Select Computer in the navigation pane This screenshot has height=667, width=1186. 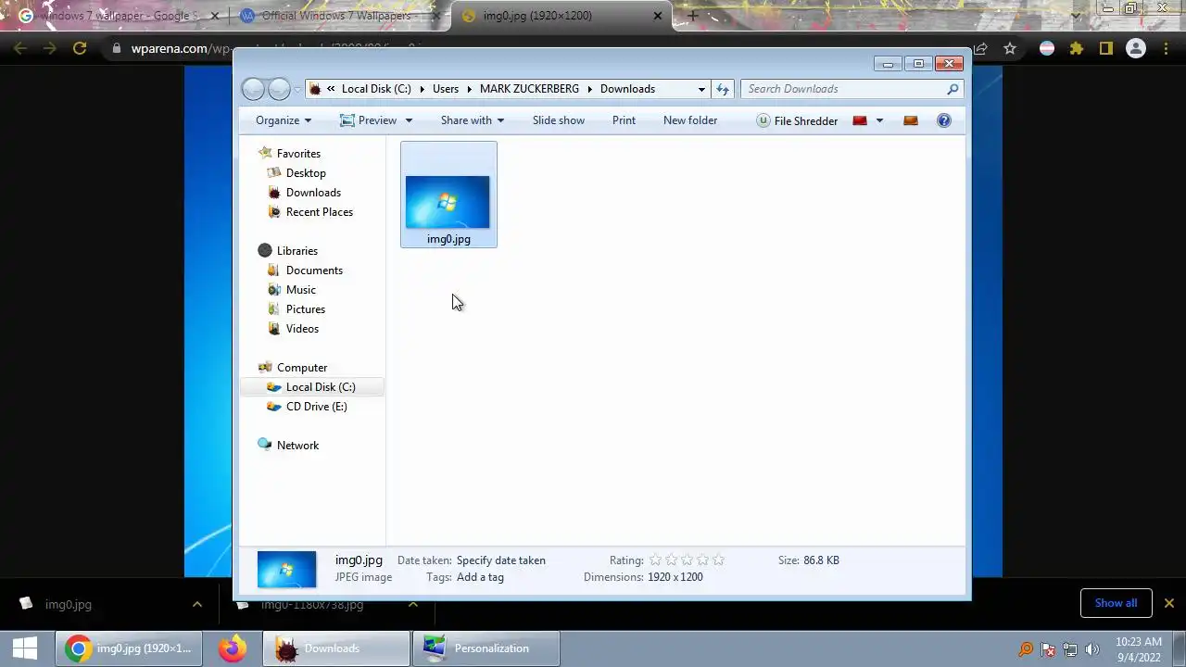tap(302, 368)
